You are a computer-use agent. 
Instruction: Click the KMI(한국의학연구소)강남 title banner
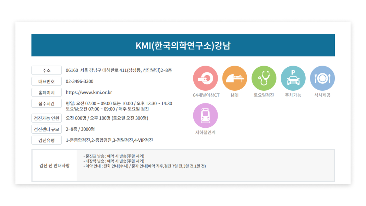pos(183,45)
